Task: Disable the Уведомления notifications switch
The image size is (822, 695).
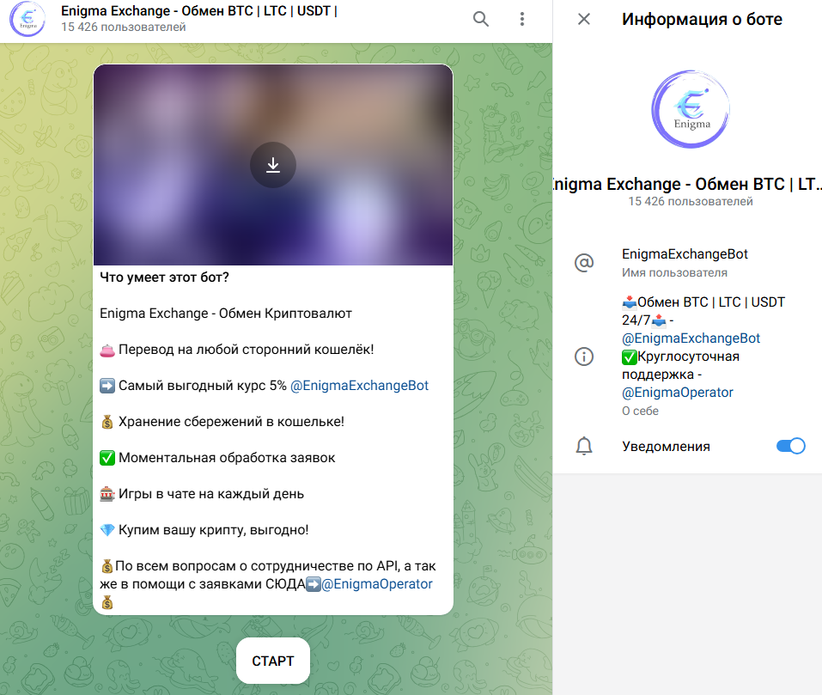Action: pyautogui.click(x=789, y=446)
